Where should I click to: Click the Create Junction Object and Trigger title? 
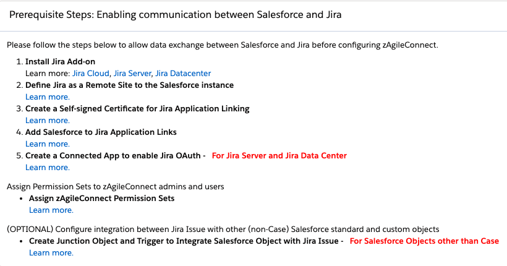pos(185,241)
